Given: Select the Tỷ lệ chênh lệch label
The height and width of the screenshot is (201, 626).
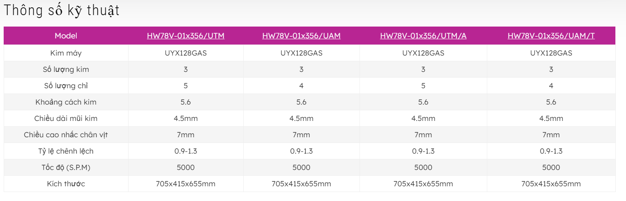Looking at the screenshot, I should pos(66,151).
